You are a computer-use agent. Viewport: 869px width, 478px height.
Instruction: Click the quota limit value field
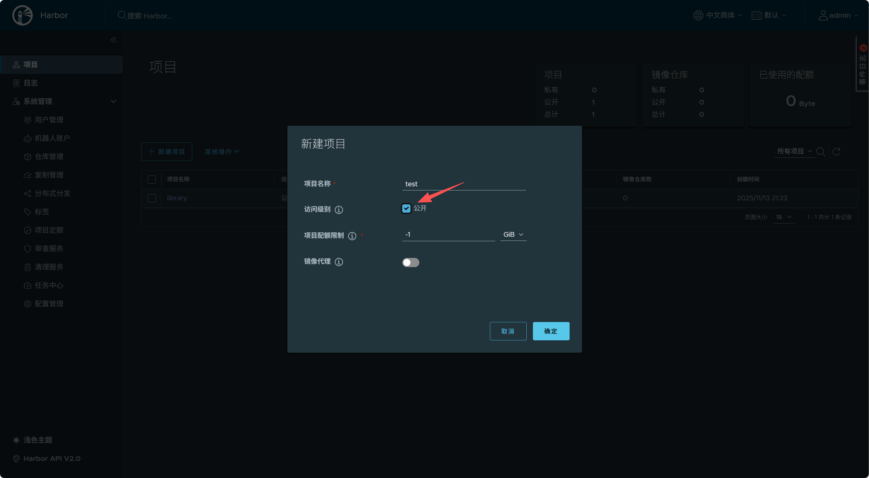click(448, 235)
